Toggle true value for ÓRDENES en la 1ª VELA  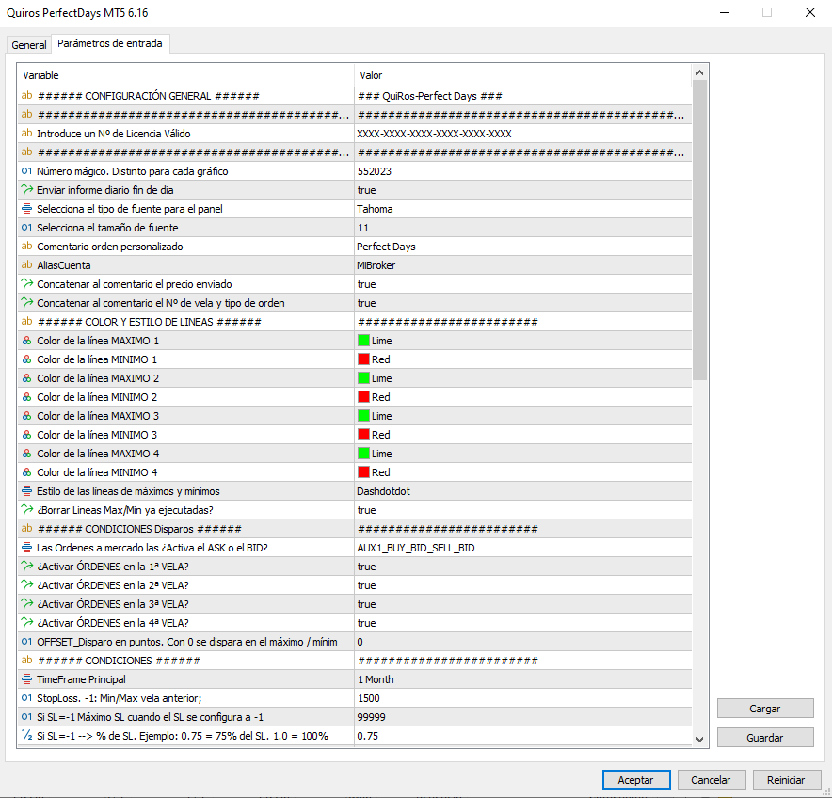[366, 567]
